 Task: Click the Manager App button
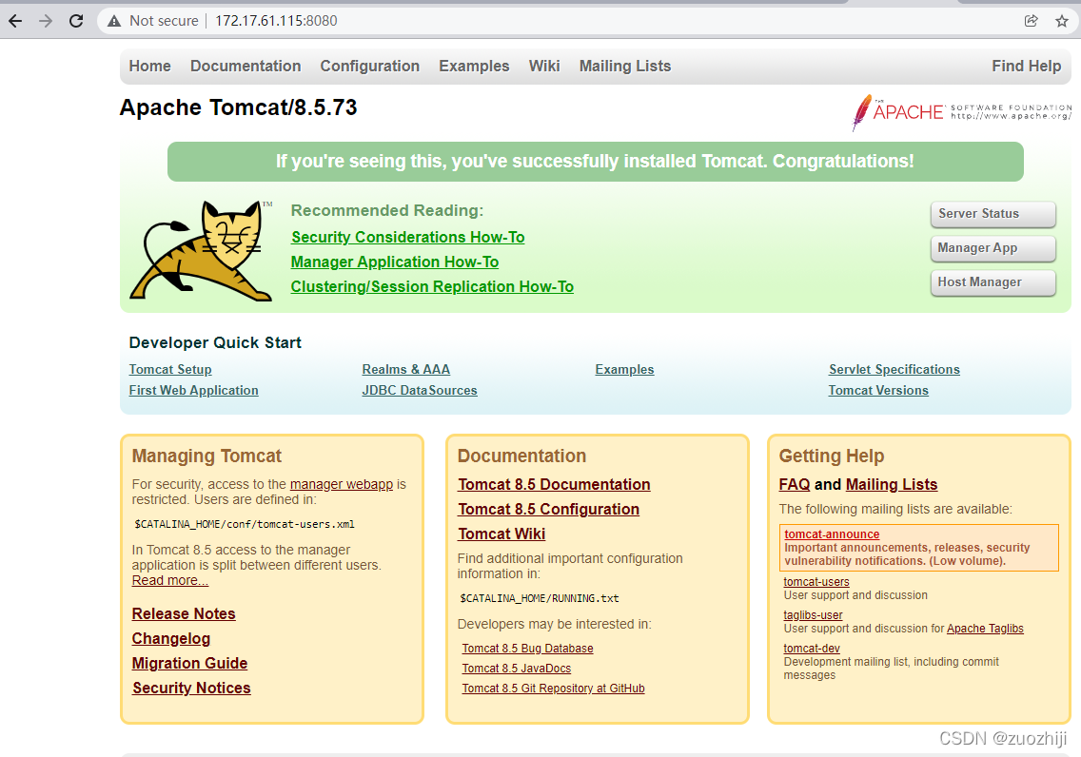pos(993,248)
